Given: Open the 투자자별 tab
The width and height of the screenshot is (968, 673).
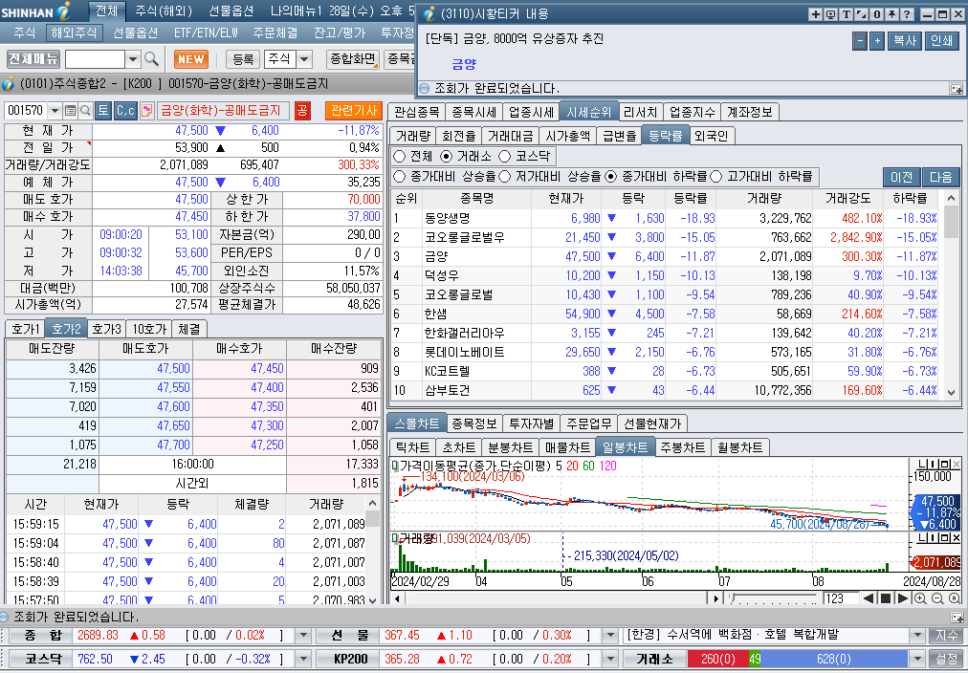Looking at the screenshot, I should tap(531, 423).
